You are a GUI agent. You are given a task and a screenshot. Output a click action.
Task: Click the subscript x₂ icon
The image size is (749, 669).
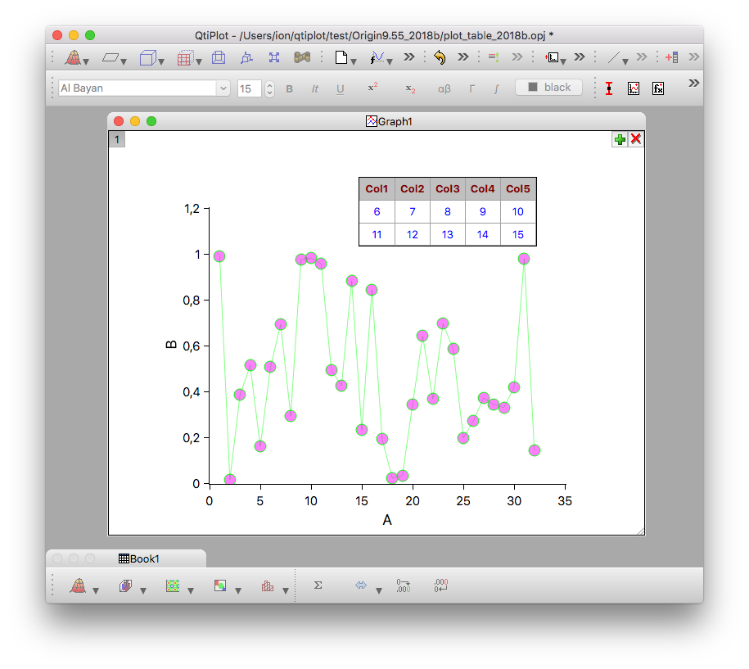point(410,88)
